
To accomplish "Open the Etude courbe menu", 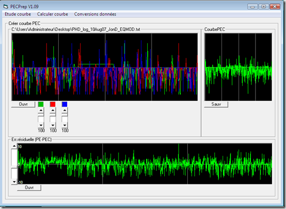I will point(18,14).
